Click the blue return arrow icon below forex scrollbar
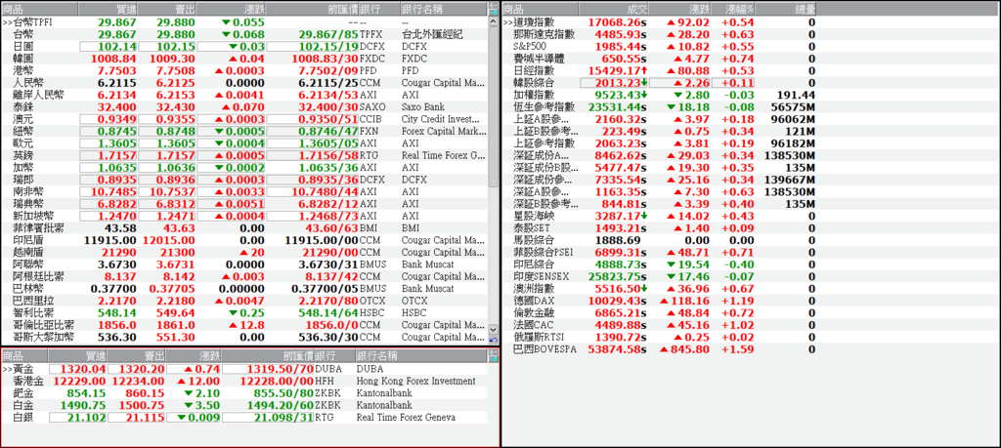The width and height of the screenshot is (1001, 448). click(494, 340)
